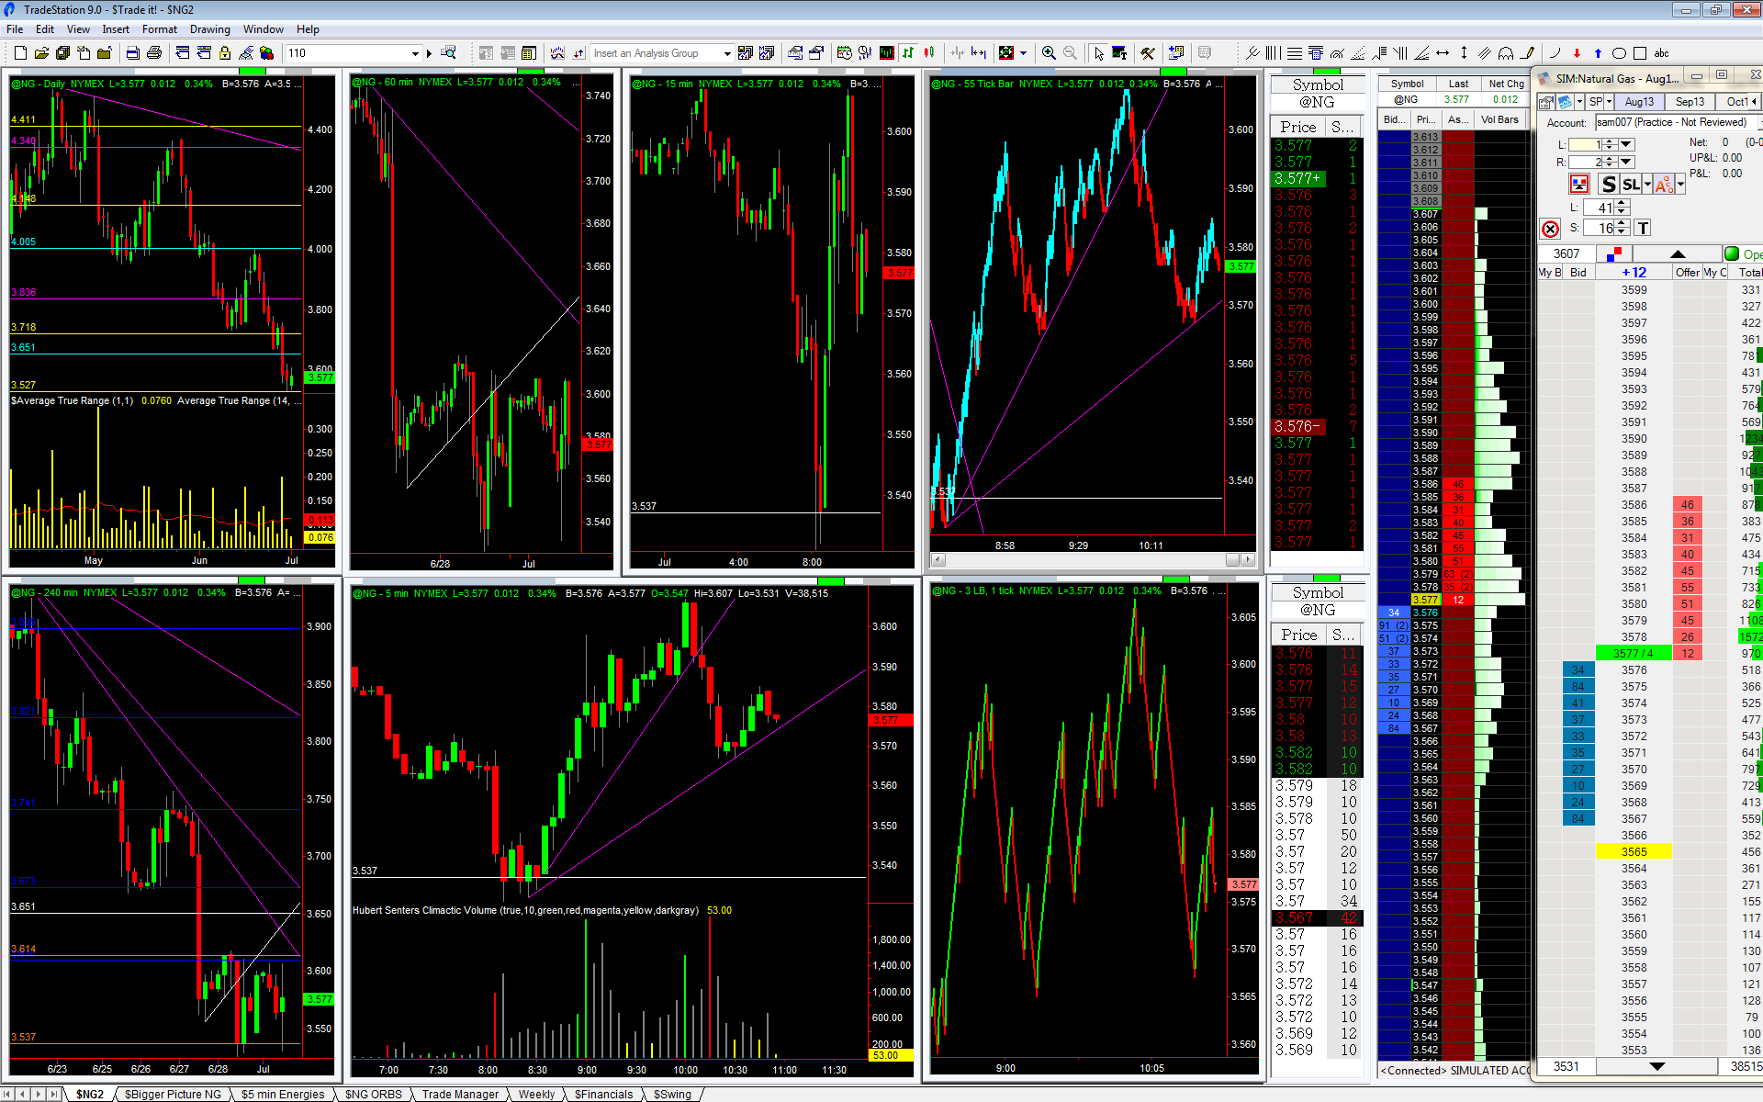Click the yellow 3565 price cell
This screenshot has width=1763, height=1102.
(1634, 851)
